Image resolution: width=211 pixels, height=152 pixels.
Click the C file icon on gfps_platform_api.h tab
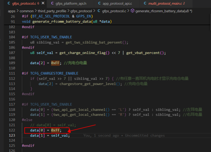52,3
